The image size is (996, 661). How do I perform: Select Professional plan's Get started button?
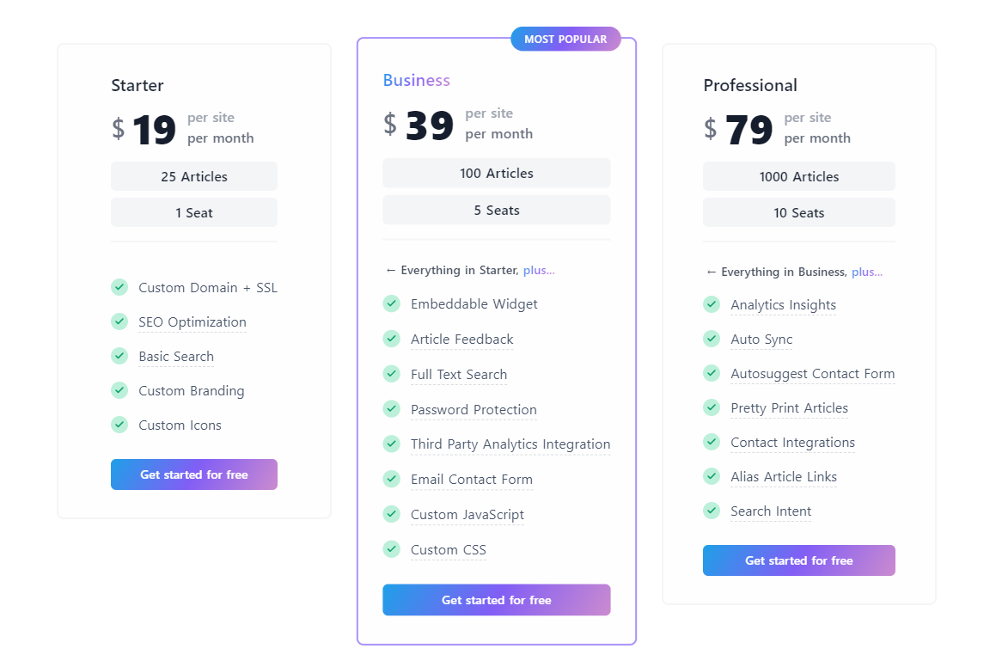point(798,560)
